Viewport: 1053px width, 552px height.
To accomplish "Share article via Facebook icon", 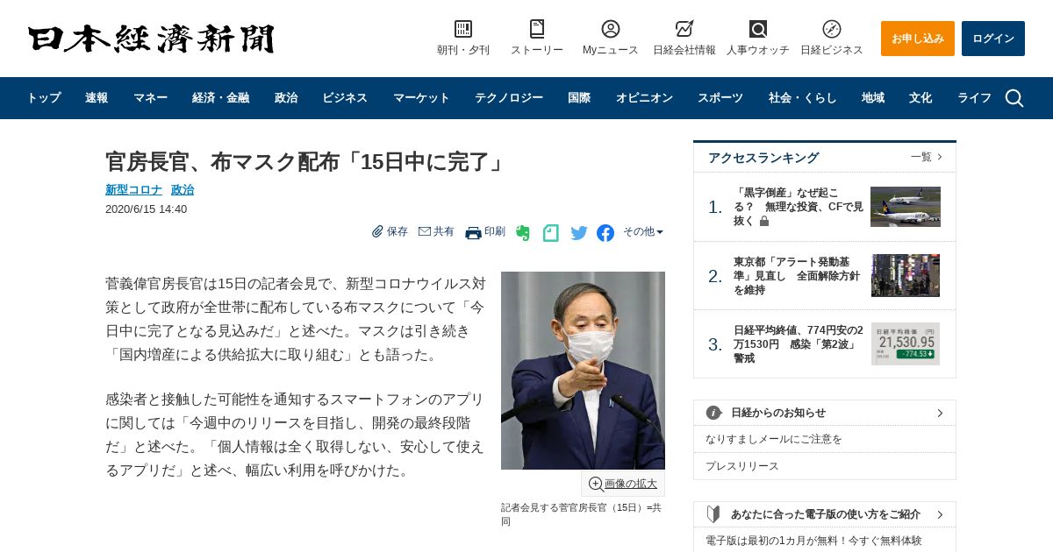I will tap(605, 233).
